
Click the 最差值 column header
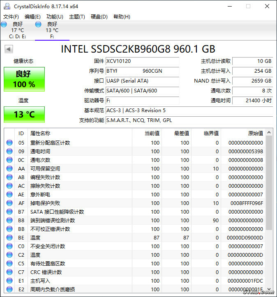[176, 134]
